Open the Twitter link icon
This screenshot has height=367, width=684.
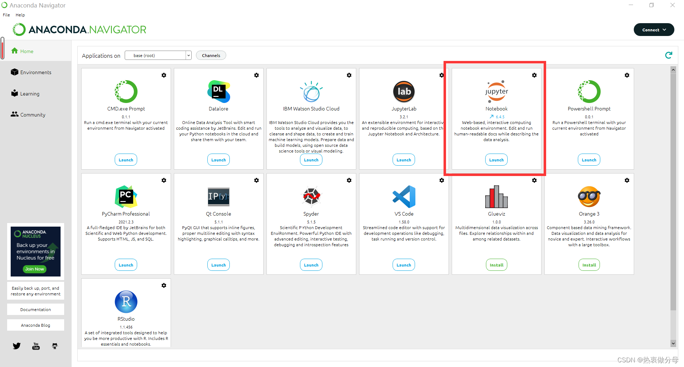click(x=17, y=346)
